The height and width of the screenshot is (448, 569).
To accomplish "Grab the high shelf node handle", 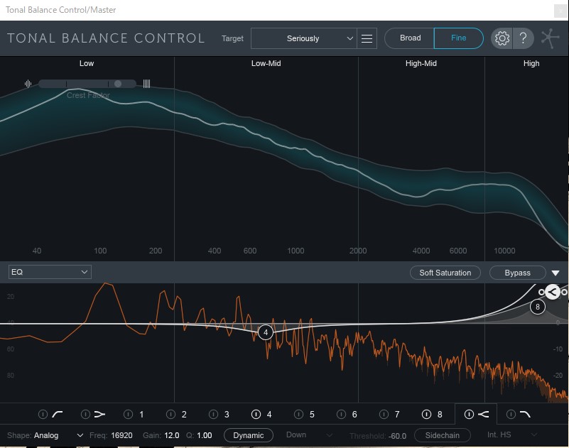I will [x=553, y=292].
